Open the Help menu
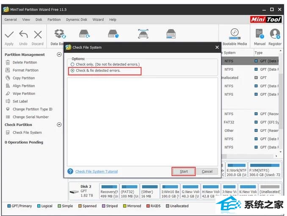Image resolution: width=287 pixels, height=216 pixels. pyautogui.click(x=113, y=19)
